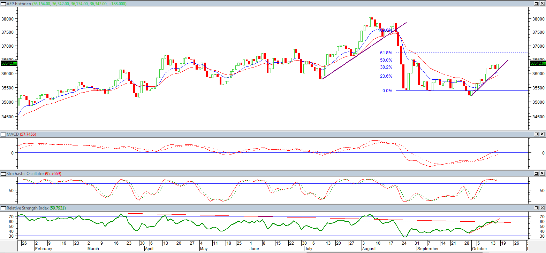The height and width of the screenshot is (253, 546).
Task: Maximize the AFP histórico price panel
Action: [537, 3]
